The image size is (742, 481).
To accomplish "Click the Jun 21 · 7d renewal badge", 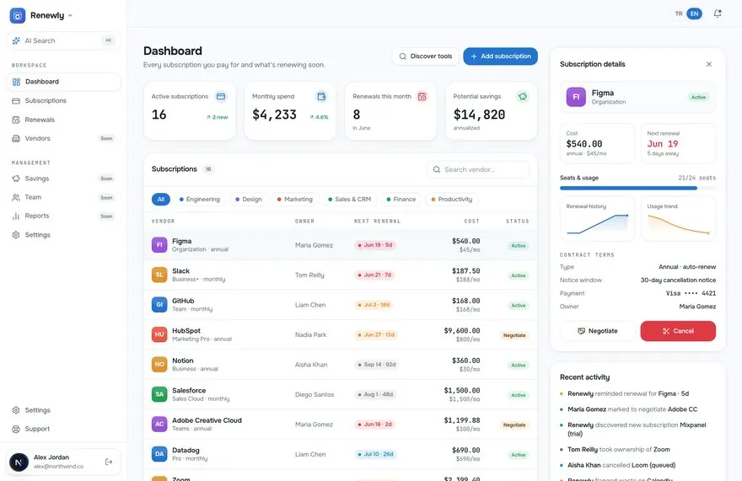I will [374, 275].
